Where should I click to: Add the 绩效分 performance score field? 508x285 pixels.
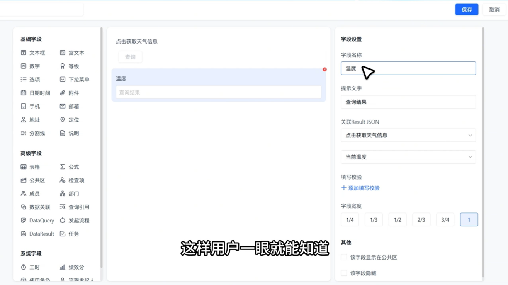(72, 267)
